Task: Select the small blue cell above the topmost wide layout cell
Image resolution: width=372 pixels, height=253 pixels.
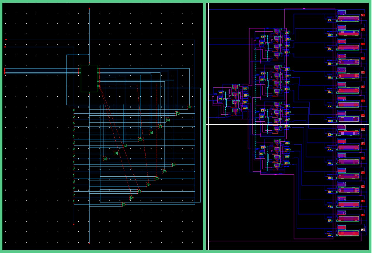Action: (342, 13)
